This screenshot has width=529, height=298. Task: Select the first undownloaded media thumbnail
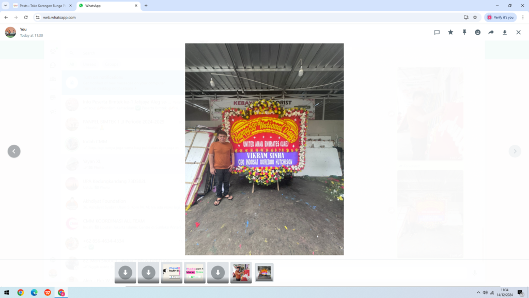click(x=125, y=273)
